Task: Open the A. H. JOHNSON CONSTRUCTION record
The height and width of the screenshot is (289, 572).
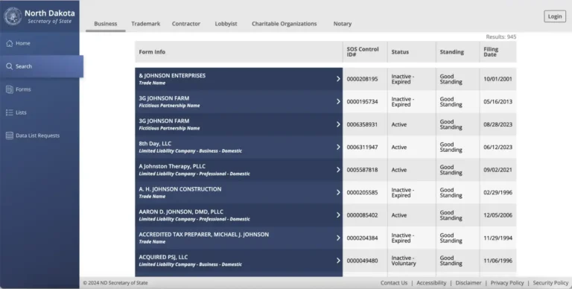Action: click(x=238, y=192)
